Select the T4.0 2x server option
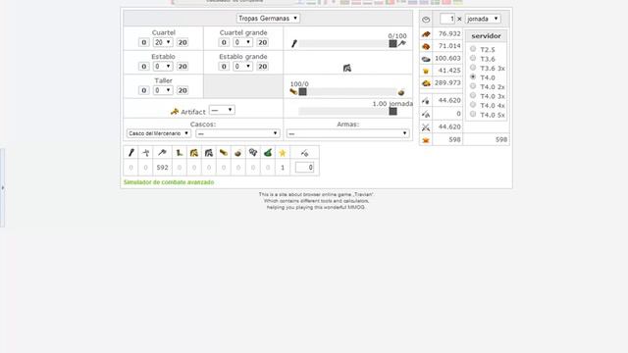The width and height of the screenshot is (628, 353). click(x=473, y=86)
